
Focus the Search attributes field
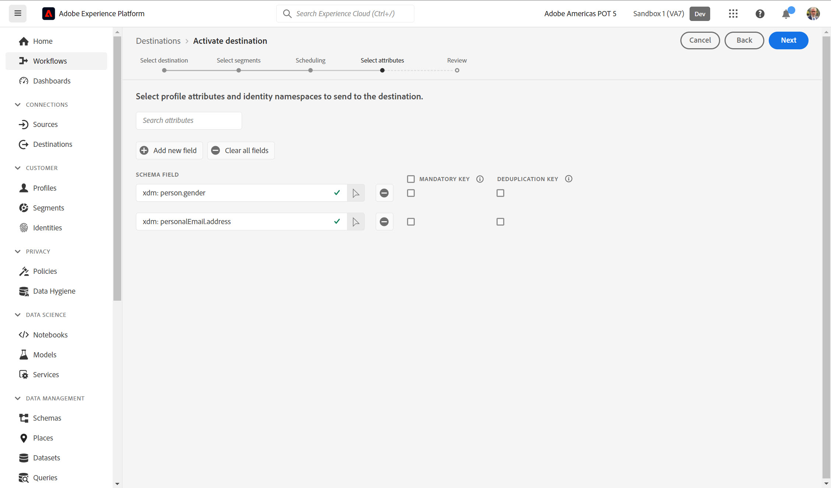click(189, 121)
